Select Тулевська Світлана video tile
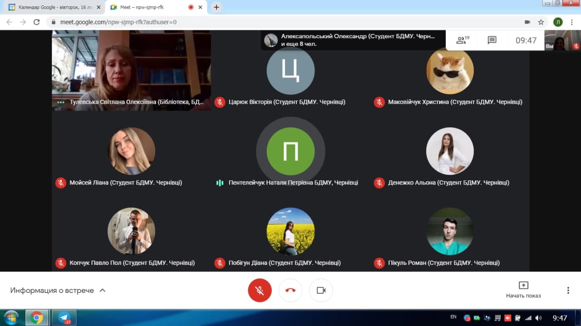The image size is (581, 326). tap(131, 68)
